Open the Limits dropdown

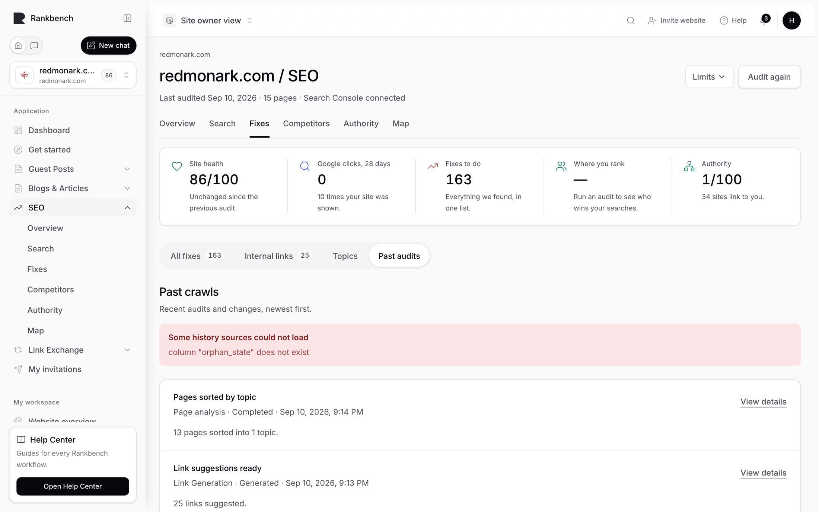tap(709, 77)
